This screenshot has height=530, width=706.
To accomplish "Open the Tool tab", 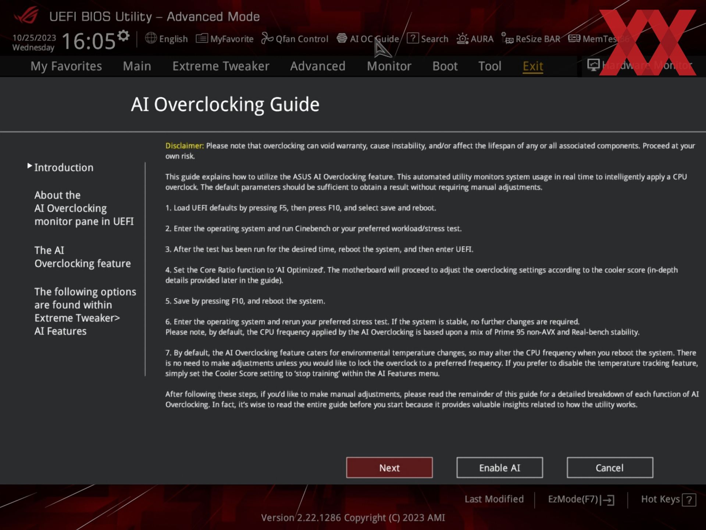I will tap(490, 66).
